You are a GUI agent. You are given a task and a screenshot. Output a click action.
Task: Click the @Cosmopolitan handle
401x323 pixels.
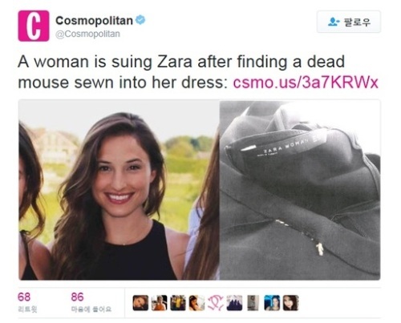87,34
